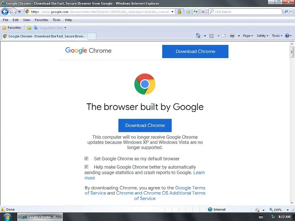The height and width of the screenshot is (221, 295).
Task: Click the top Download Chrome button
Action: [x=195, y=51]
